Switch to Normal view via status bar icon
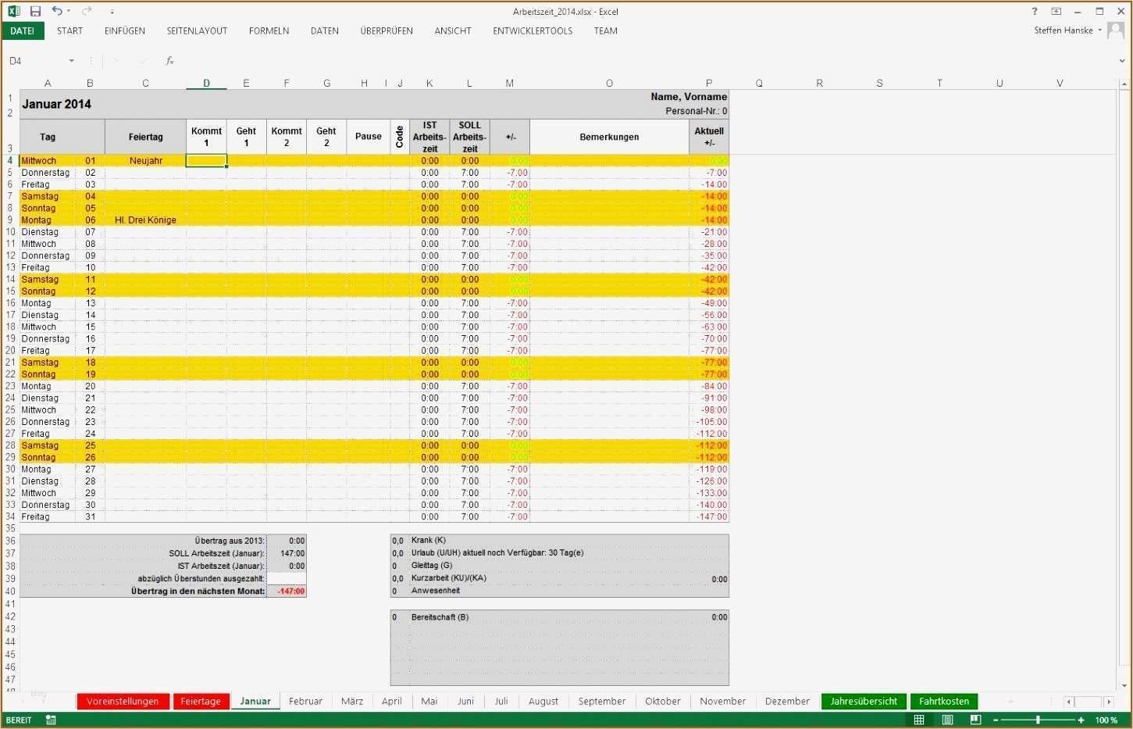Viewport: 1133px width, 729px height. coord(918,720)
